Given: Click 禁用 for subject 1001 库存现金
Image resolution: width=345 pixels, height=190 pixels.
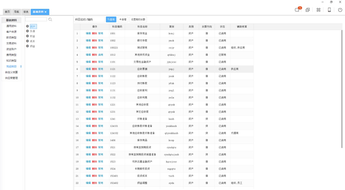Looking at the screenshot, I should [x=101, y=34].
